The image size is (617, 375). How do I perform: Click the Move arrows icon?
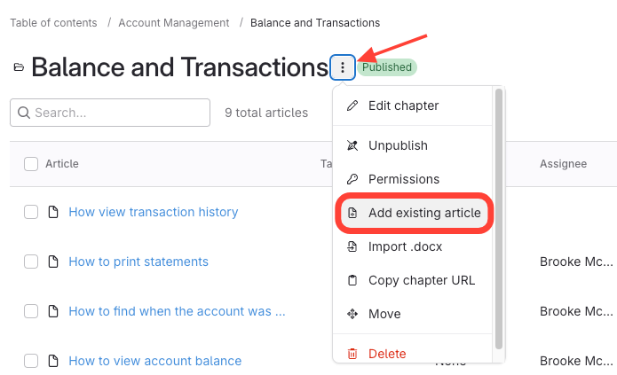tap(352, 314)
